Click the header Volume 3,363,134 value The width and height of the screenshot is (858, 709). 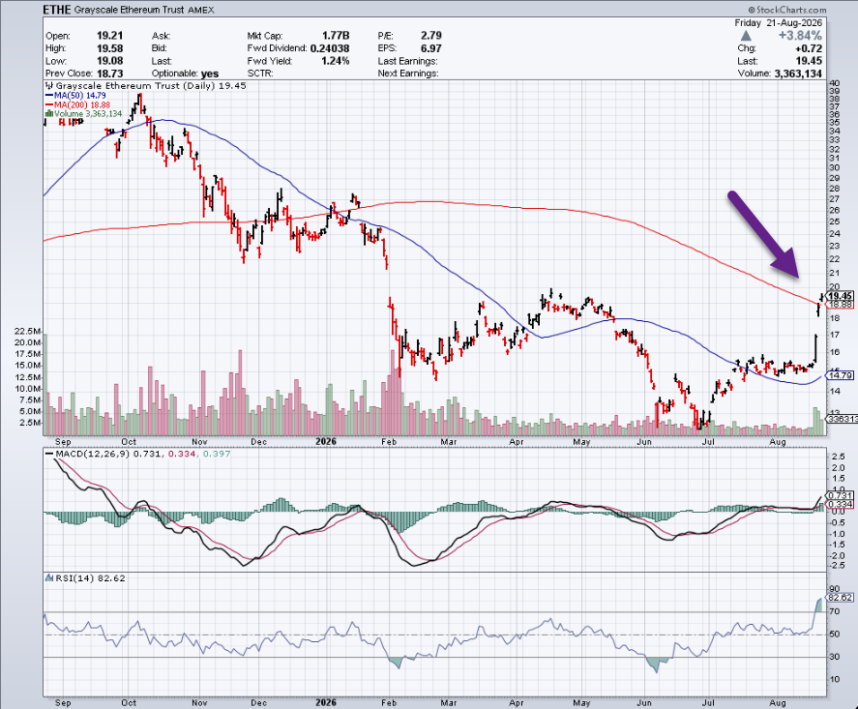[x=798, y=74]
